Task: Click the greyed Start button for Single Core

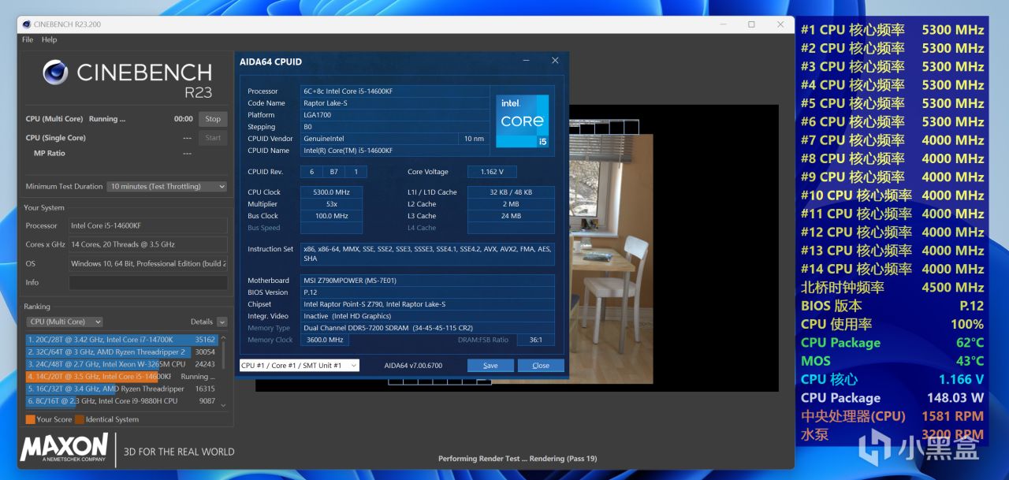Action: point(213,138)
